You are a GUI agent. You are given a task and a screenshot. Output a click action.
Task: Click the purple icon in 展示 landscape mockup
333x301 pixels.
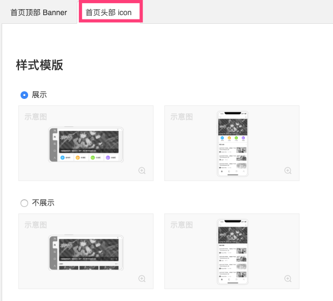coord(108,157)
